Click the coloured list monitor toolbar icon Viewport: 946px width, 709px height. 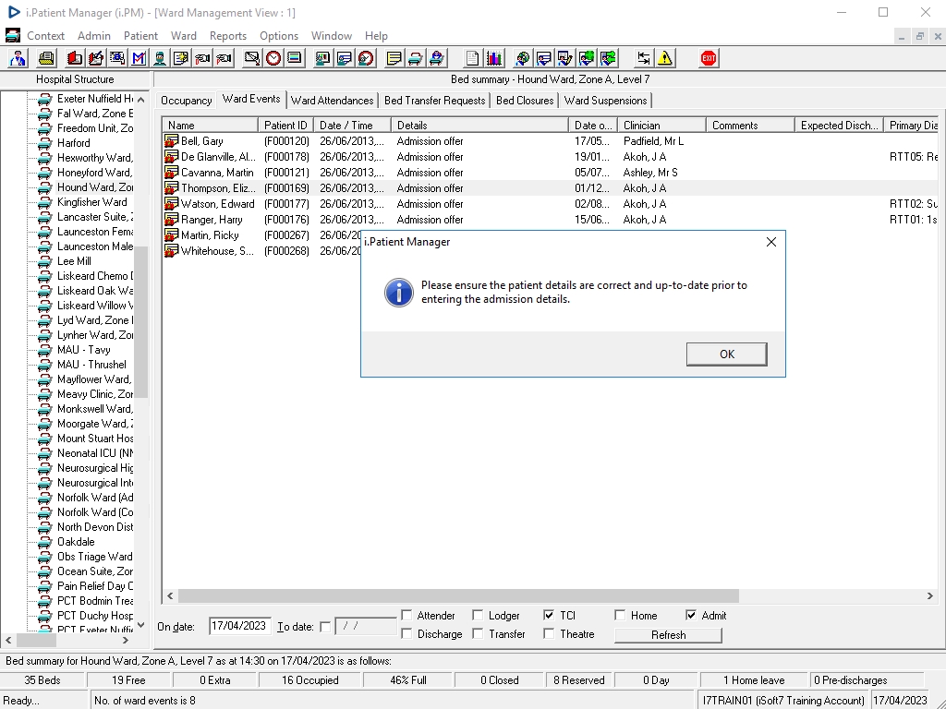(x=295, y=58)
